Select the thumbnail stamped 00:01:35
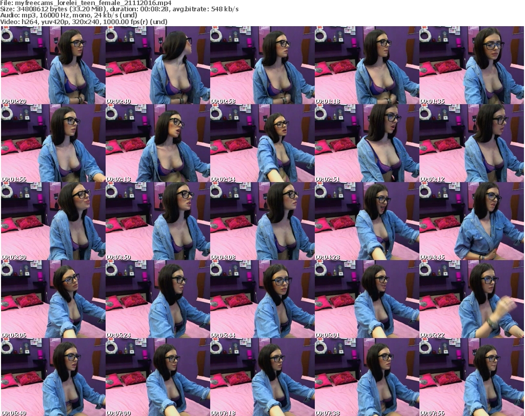525x416 pixels. pos(472,65)
